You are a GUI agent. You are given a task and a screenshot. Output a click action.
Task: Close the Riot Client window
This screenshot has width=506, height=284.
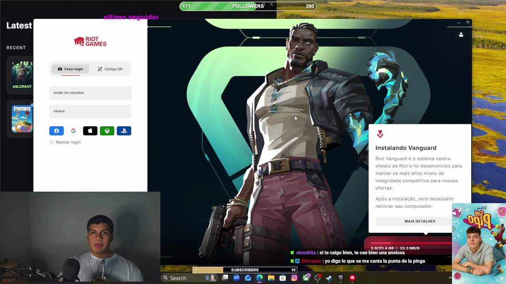point(468,22)
